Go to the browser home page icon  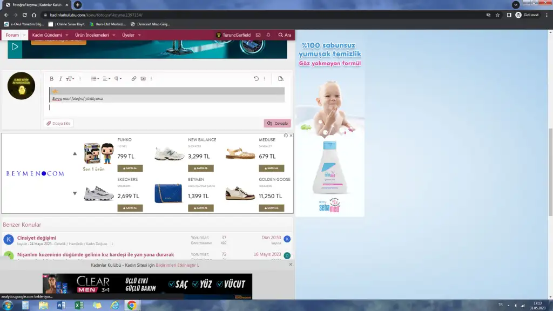pyautogui.click(x=34, y=15)
